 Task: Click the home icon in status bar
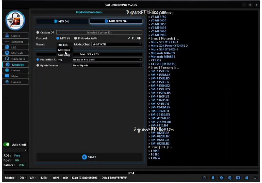point(221,178)
